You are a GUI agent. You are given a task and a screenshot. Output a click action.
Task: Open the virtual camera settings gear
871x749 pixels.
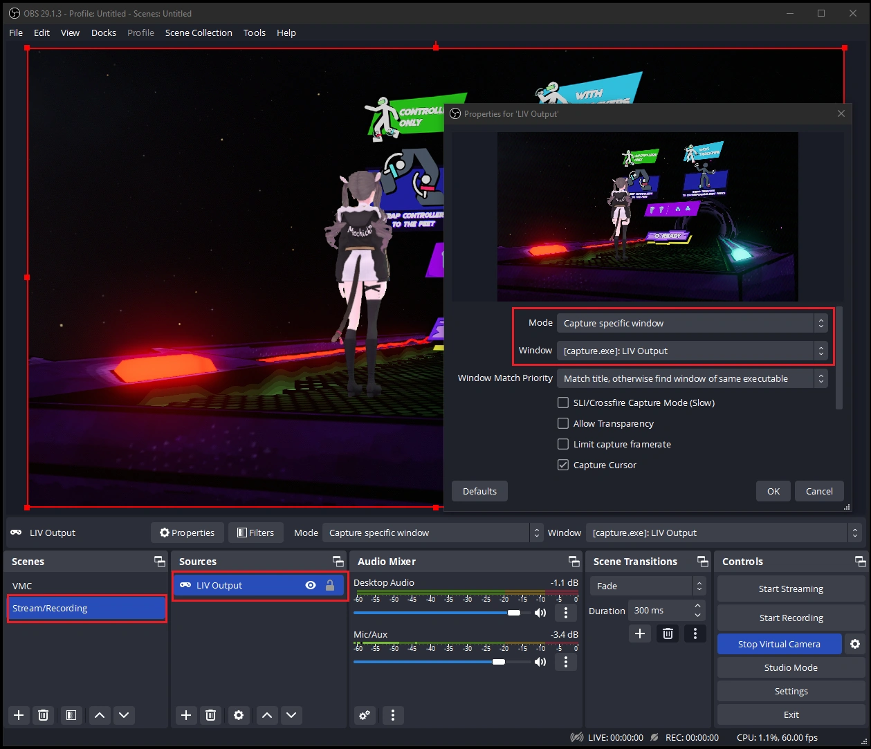click(x=855, y=644)
